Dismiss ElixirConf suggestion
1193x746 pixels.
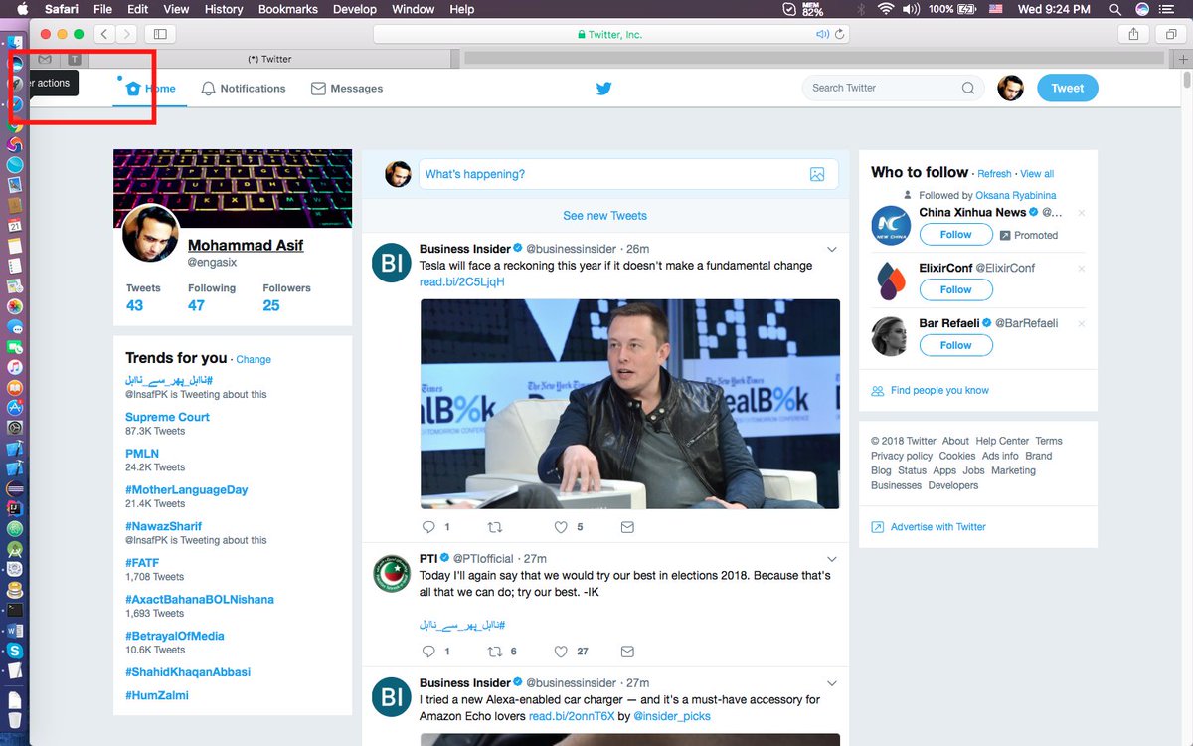[x=1082, y=269]
